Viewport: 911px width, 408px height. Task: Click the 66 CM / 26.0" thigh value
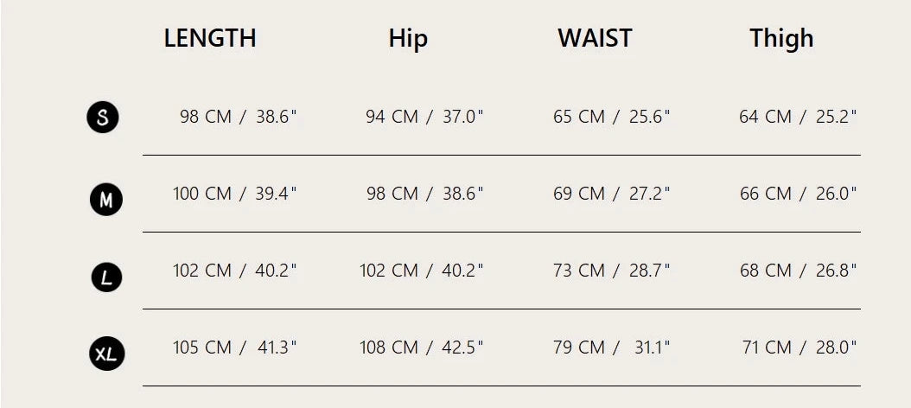797,194
